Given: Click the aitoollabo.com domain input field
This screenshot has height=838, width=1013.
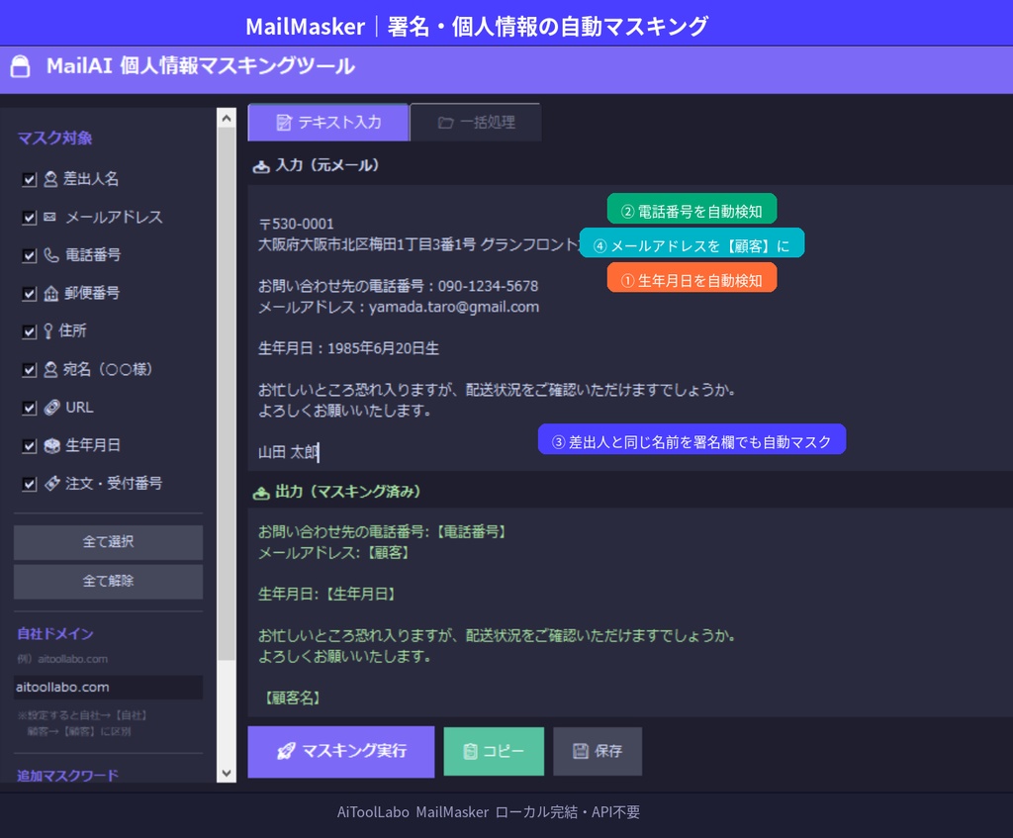Looking at the screenshot, I should coord(108,687).
